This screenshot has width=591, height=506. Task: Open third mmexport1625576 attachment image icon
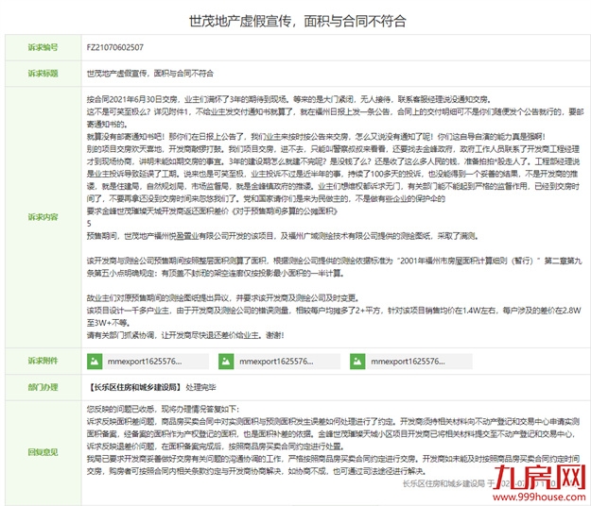357,362
